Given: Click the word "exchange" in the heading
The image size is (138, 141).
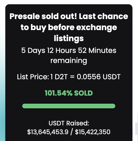Looking at the screenshot, I should pyautogui.click(x=96, y=27).
